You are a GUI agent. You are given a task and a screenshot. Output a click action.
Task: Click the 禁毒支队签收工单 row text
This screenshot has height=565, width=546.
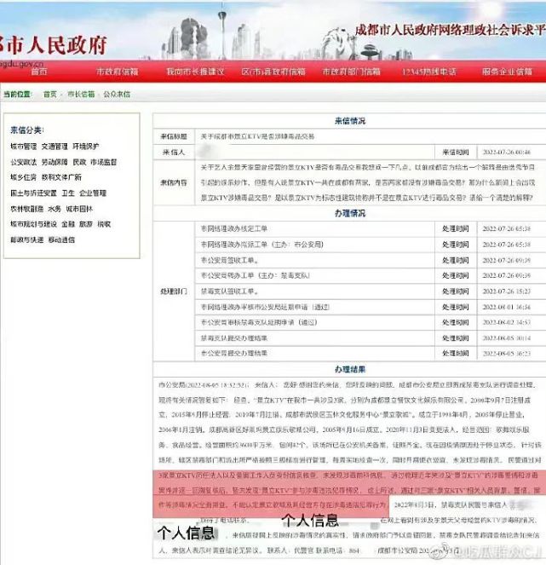pyautogui.click(x=229, y=291)
